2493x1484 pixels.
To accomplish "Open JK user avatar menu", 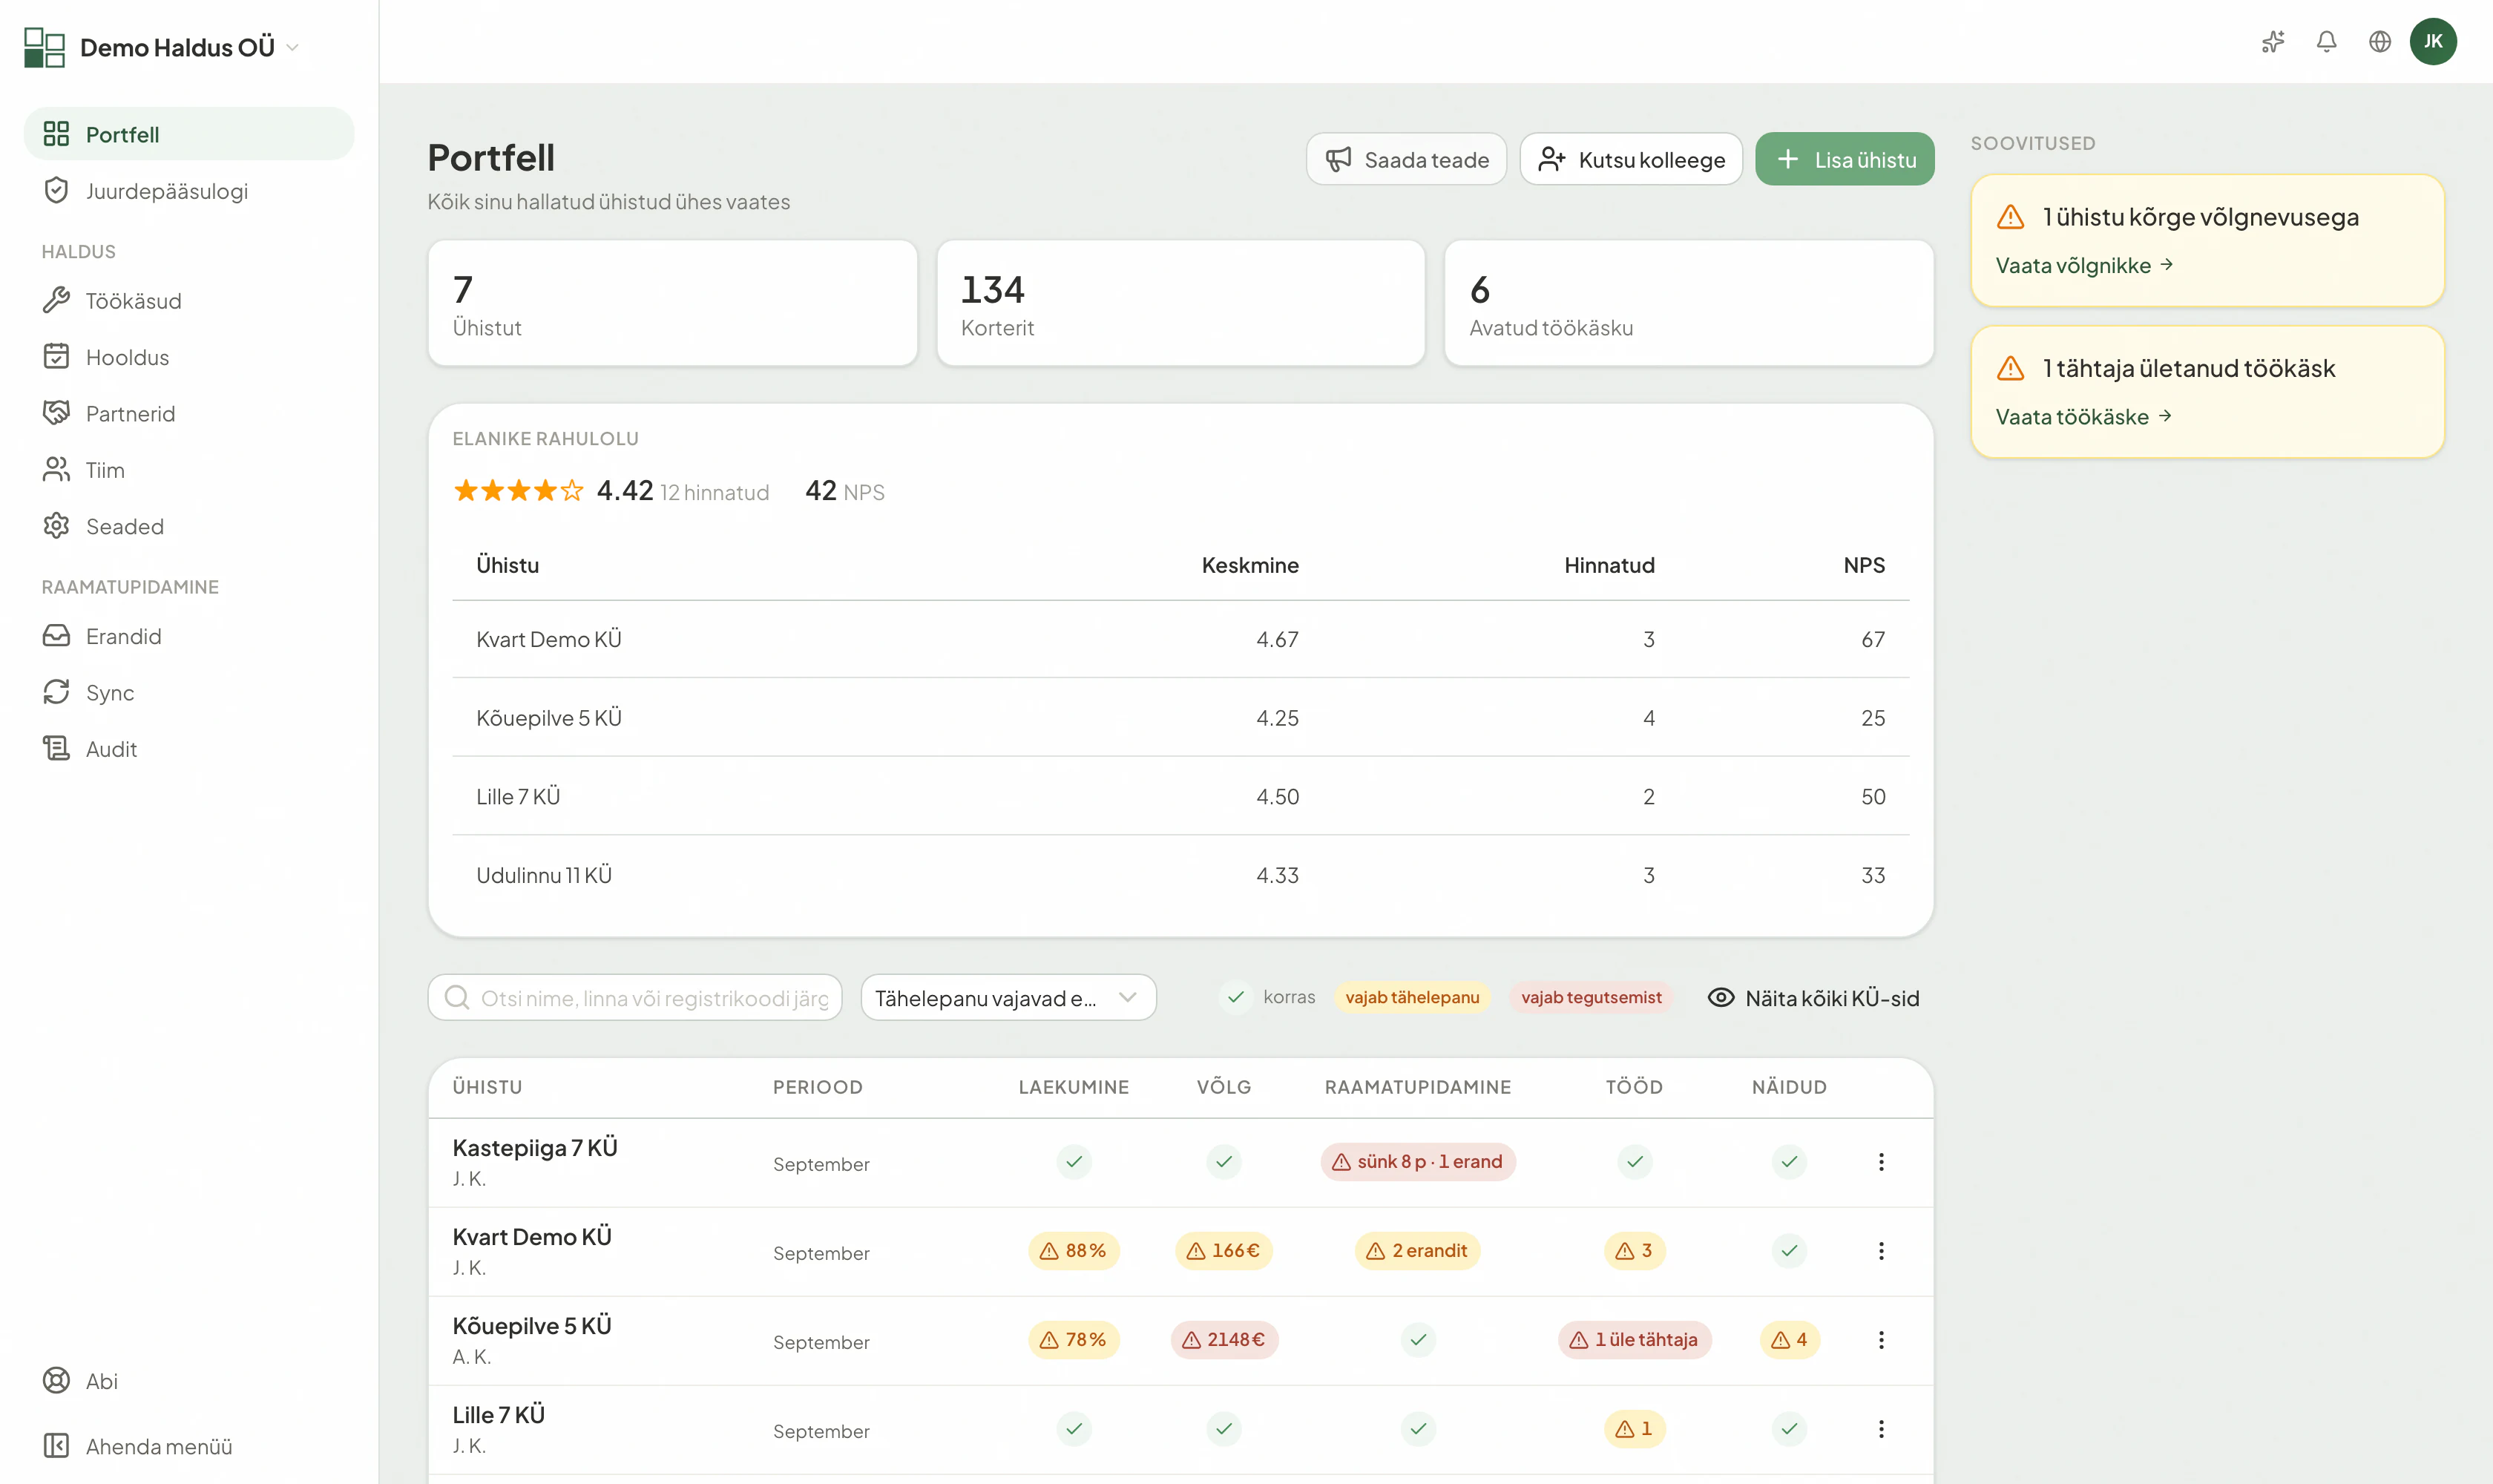I will (2433, 41).
